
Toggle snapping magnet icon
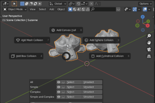79,4
